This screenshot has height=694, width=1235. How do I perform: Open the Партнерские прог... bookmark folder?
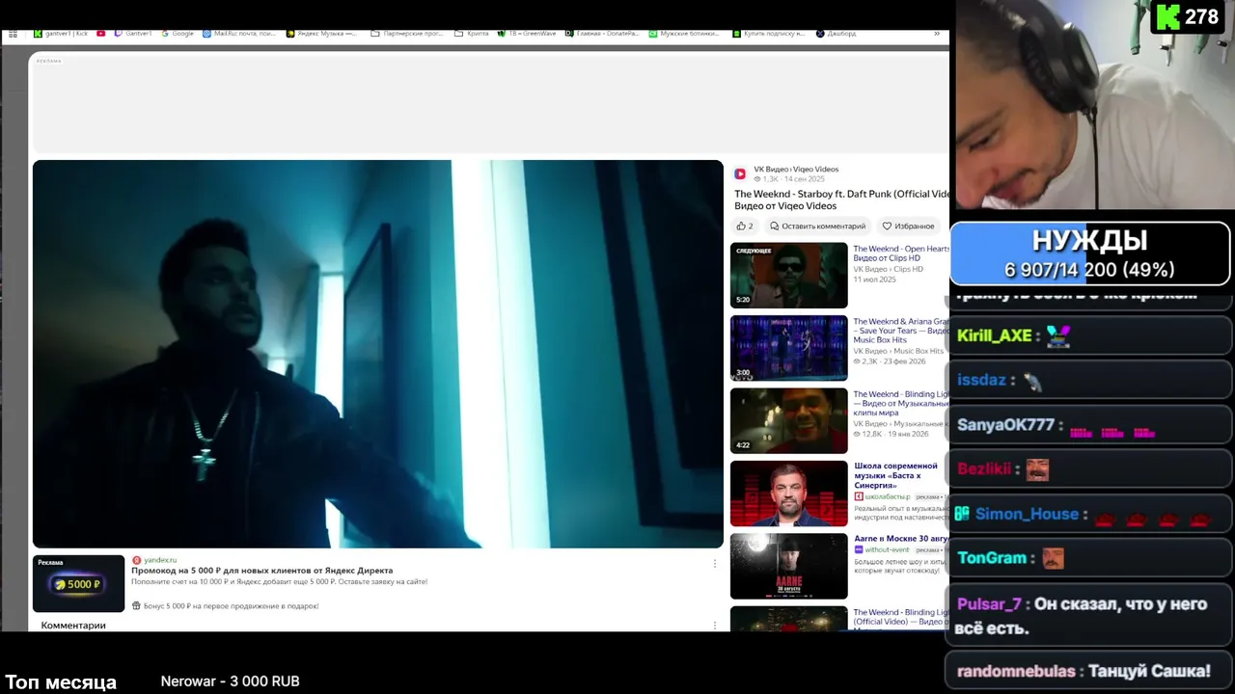pyautogui.click(x=407, y=34)
